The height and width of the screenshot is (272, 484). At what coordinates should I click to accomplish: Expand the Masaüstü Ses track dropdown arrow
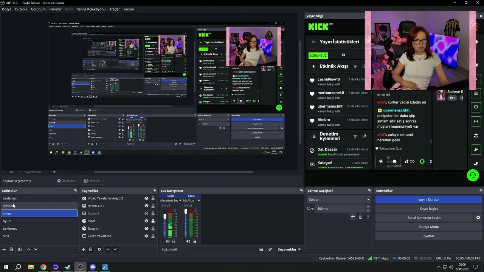180,200
